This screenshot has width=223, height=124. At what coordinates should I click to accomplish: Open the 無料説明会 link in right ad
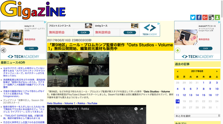204,39
